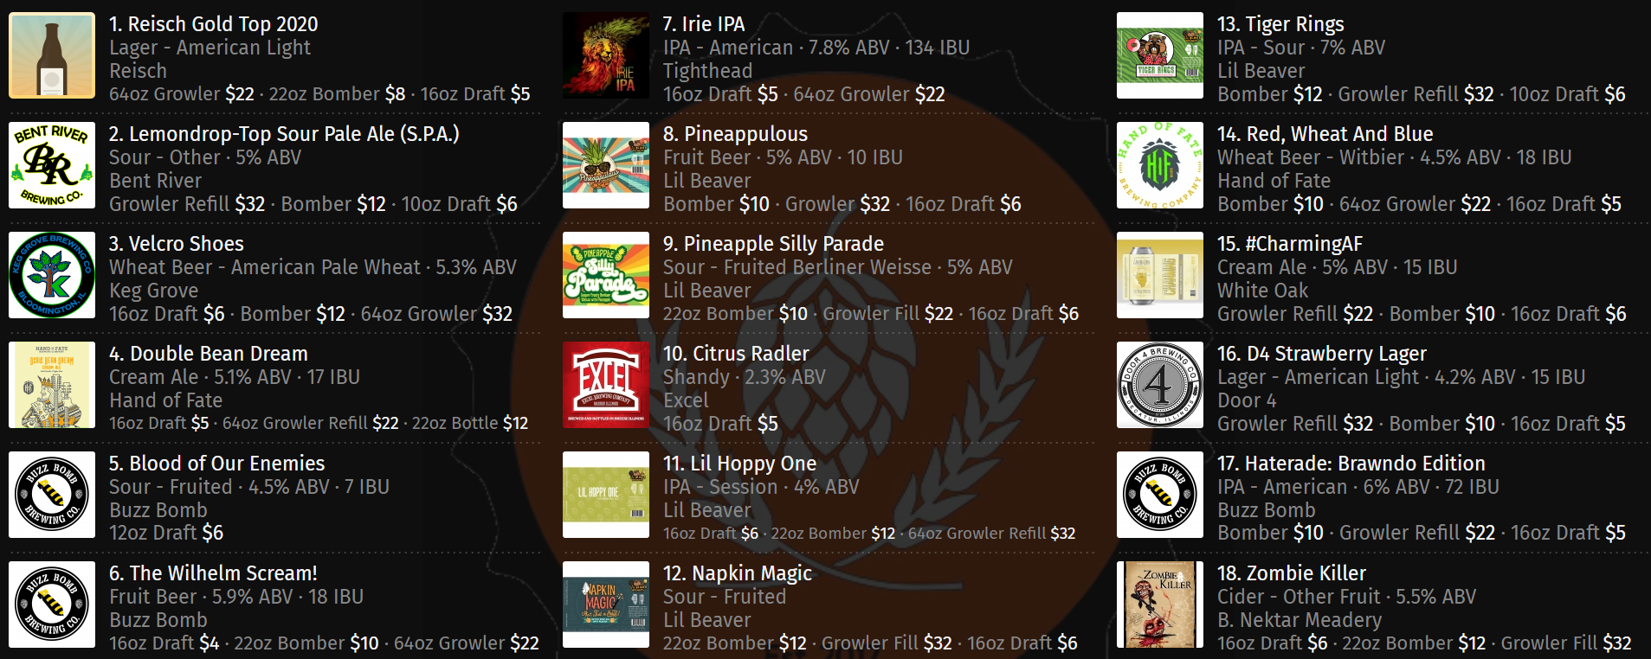Click the Lil Hoppy One green label
This screenshot has width=1651, height=659.
pyautogui.click(x=606, y=495)
